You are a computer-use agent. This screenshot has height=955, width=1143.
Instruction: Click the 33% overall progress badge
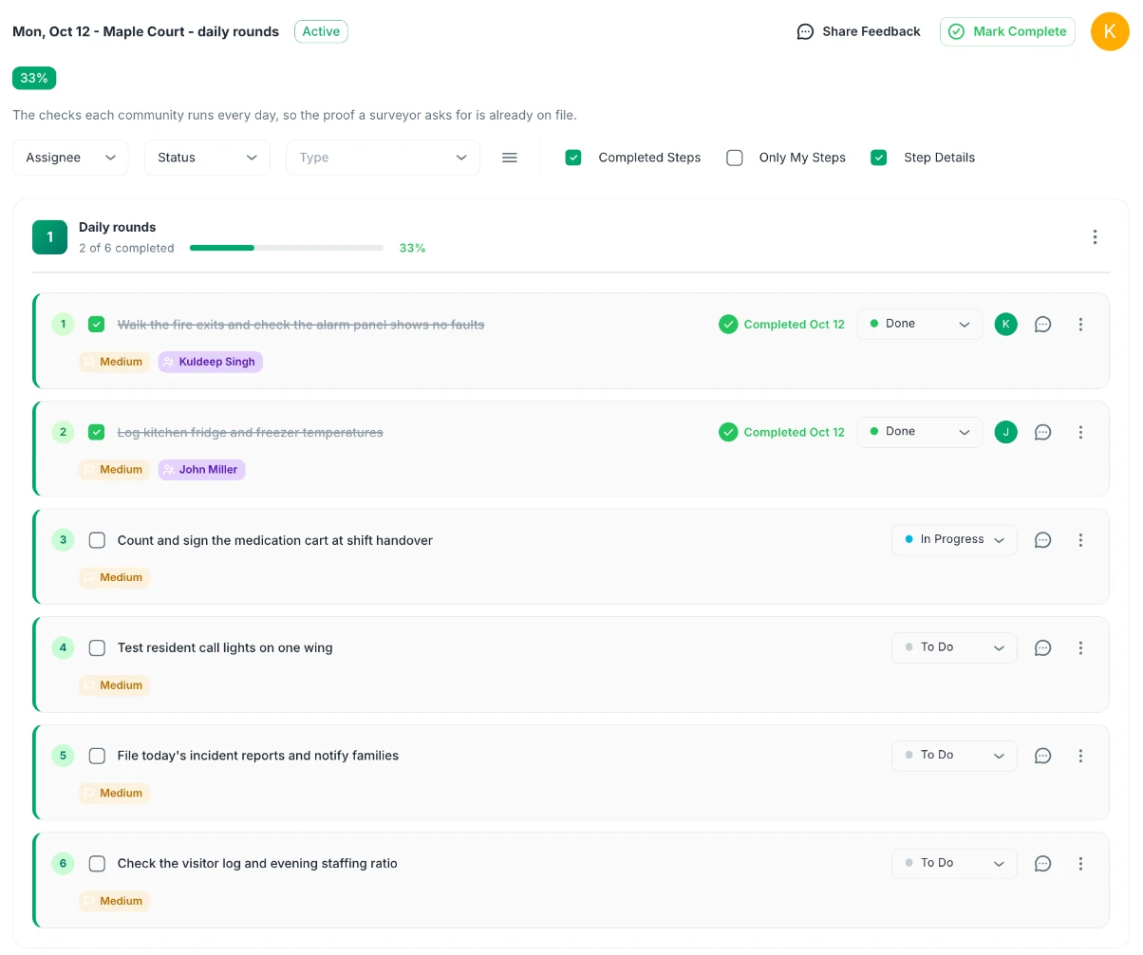[x=34, y=78]
